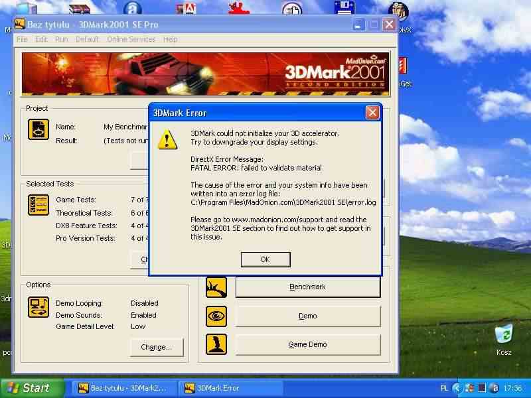Click the eye icon beside the Demo button
Viewport: 531px width, 398px height.
(x=216, y=316)
